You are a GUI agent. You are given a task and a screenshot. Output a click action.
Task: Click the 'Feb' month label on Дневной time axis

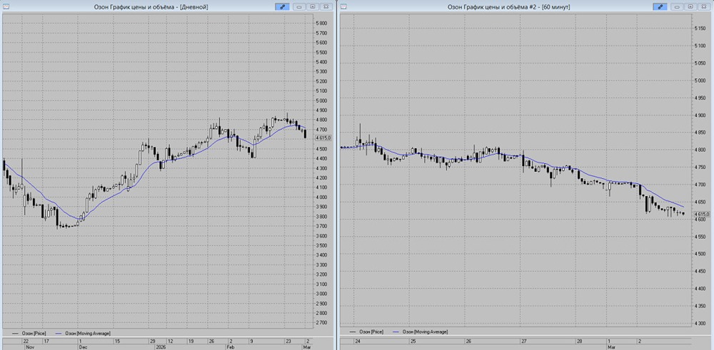pyautogui.click(x=231, y=346)
